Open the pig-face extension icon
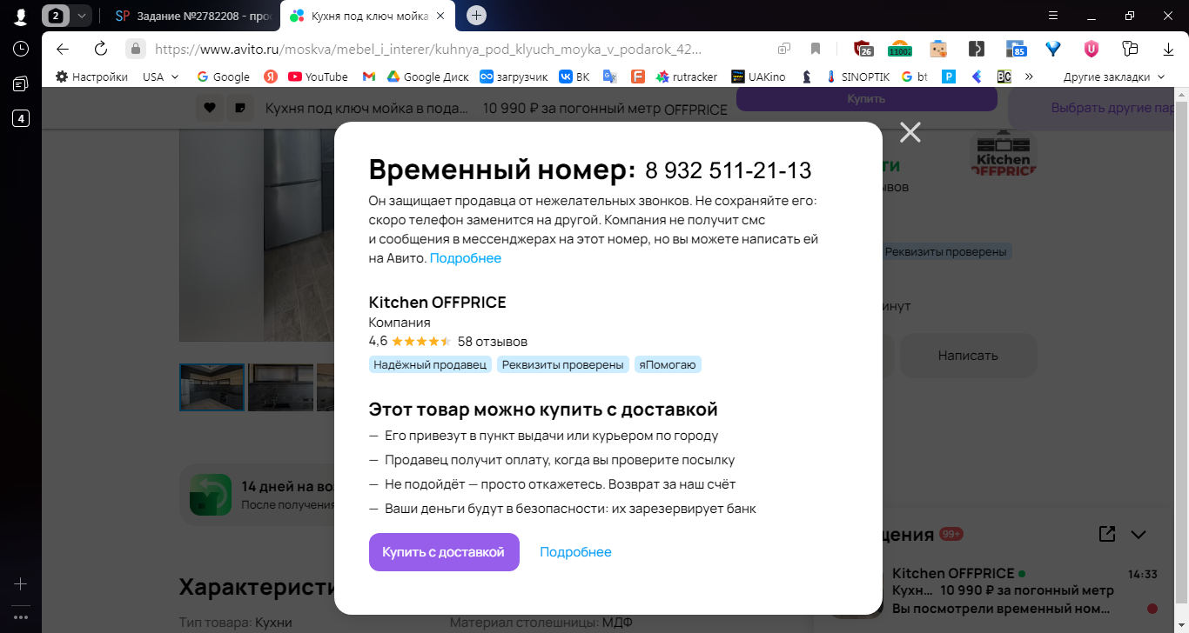The image size is (1189, 633). point(938,49)
